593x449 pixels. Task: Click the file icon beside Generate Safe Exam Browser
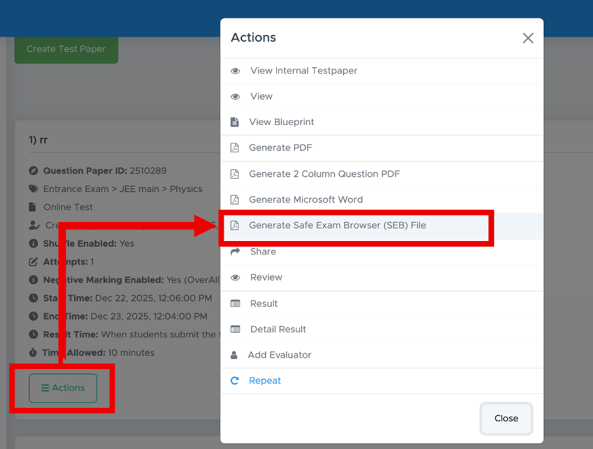coord(235,225)
